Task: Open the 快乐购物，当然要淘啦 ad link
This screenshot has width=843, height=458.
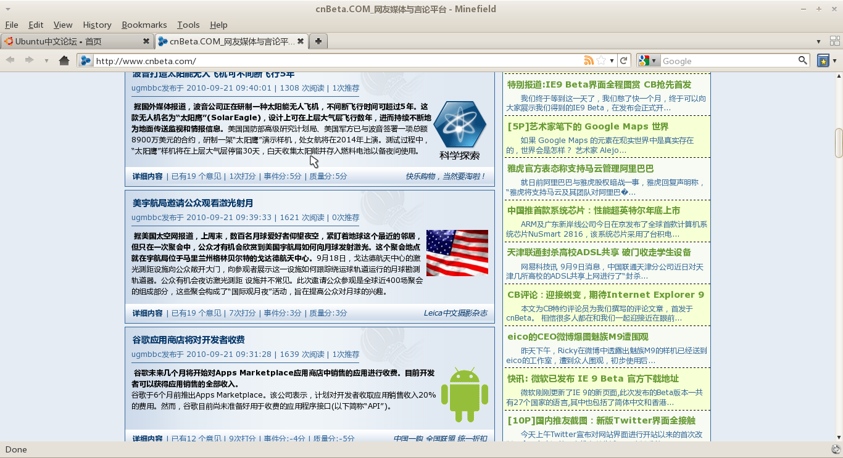Action: pos(446,176)
